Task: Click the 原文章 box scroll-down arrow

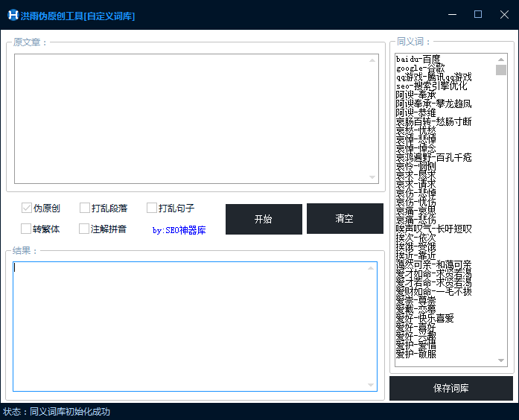Action: [x=372, y=177]
